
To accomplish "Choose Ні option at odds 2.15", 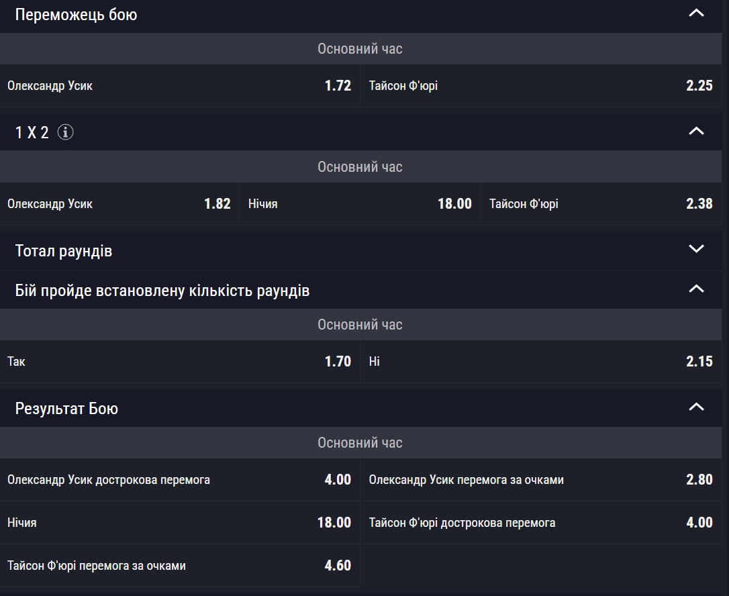I will (x=540, y=362).
